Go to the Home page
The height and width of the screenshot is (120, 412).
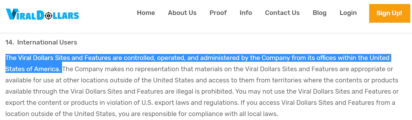[146, 13]
